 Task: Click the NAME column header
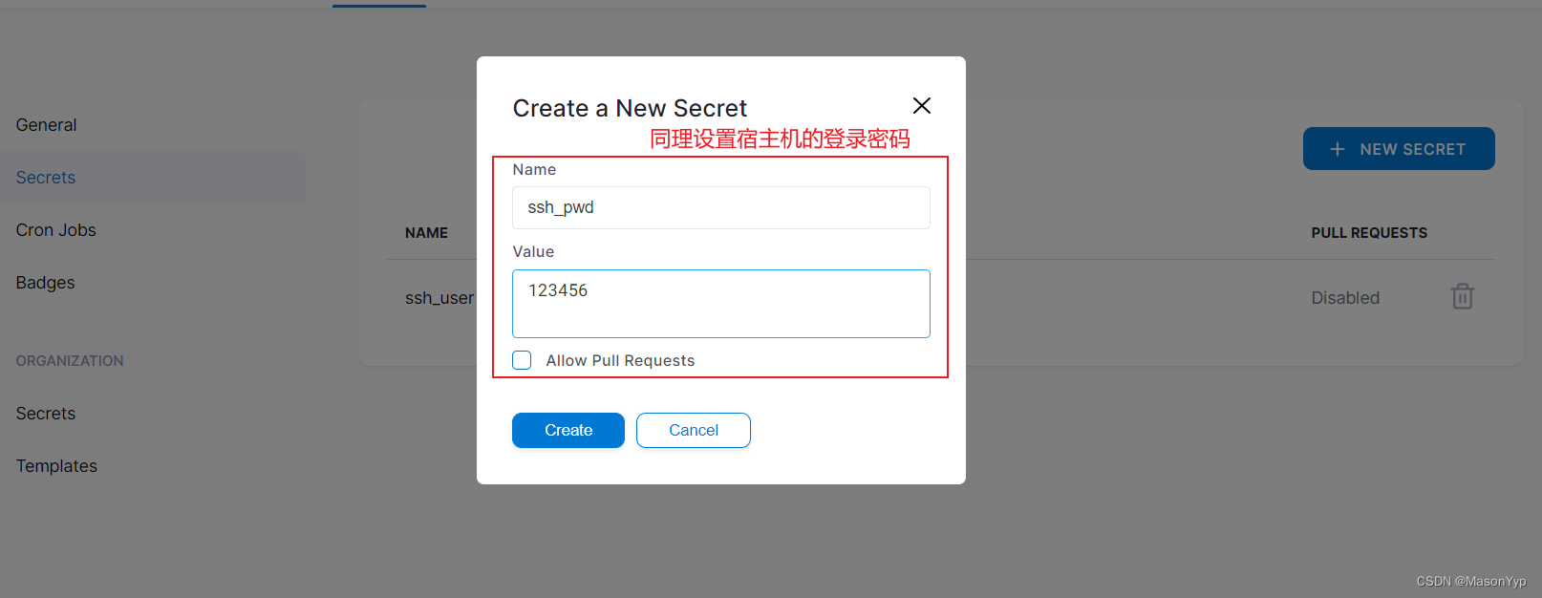click(426, 232)
